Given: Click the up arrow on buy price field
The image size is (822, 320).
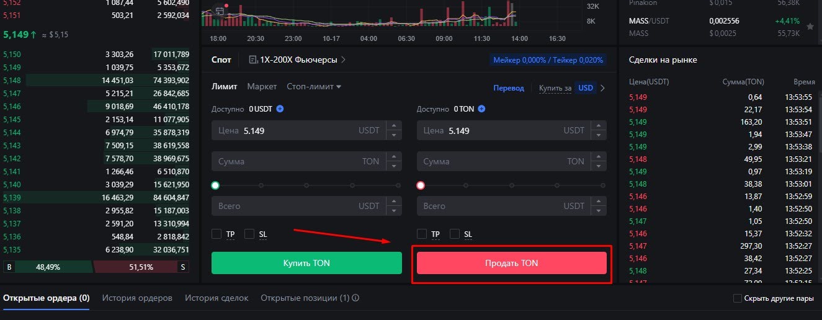Looking at the screenshot, I should [x=393, y=127].
